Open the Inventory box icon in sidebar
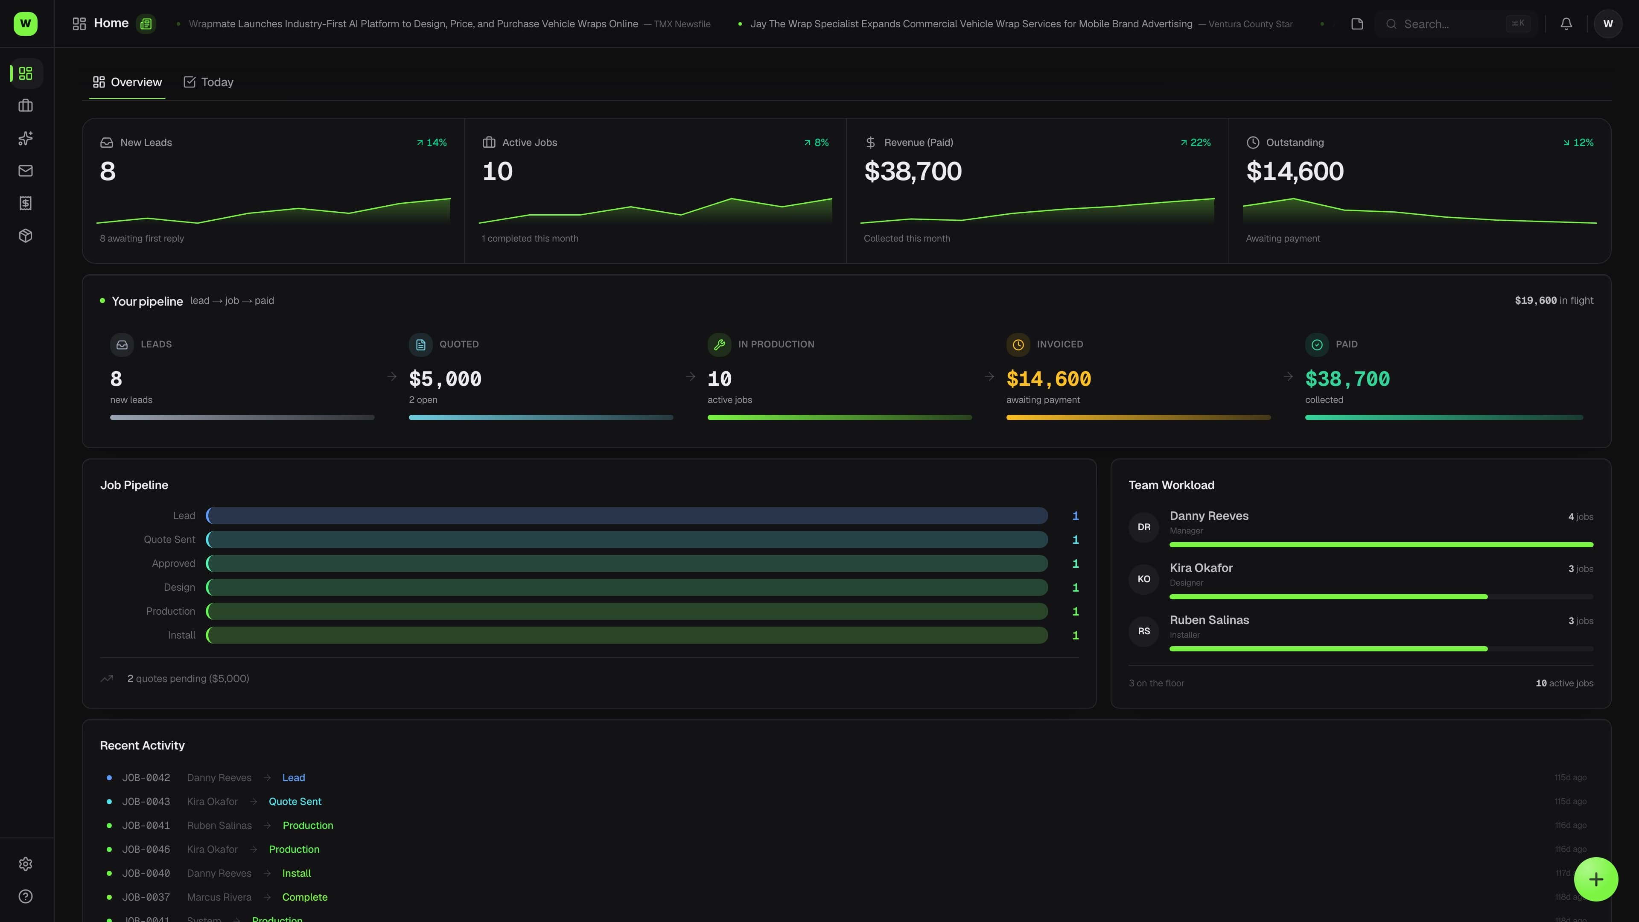This screenshot has height=922, width=1639. 26,236
